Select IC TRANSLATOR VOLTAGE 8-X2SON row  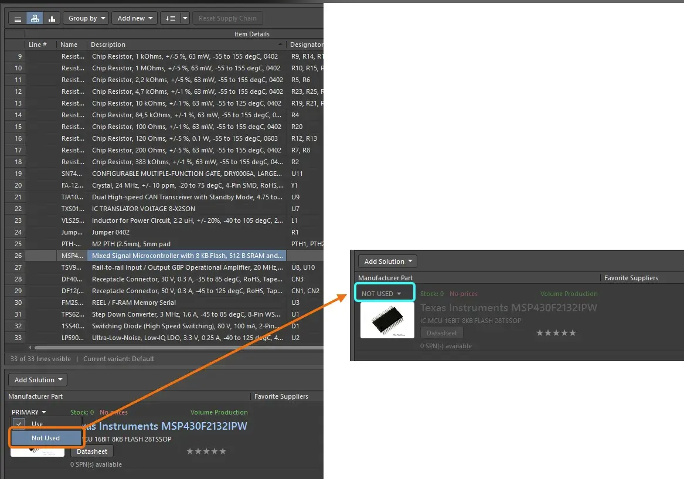click(164, 209)
